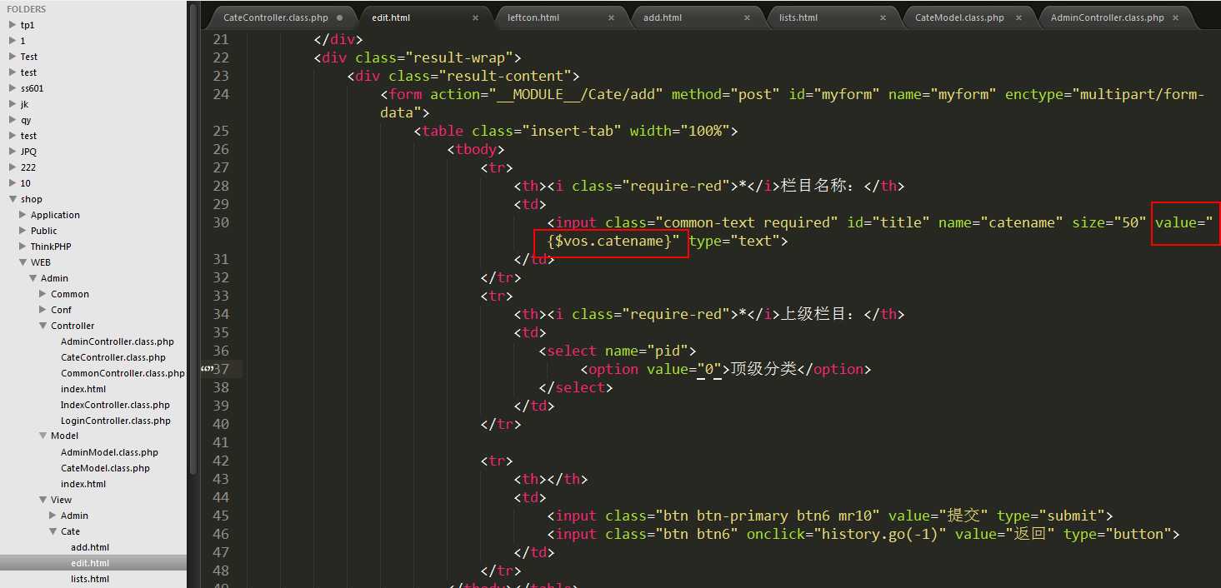Expand the Common folder arrow
Image resolution: width=1221 pixels, height=588 pixels.
pos(43,294)
